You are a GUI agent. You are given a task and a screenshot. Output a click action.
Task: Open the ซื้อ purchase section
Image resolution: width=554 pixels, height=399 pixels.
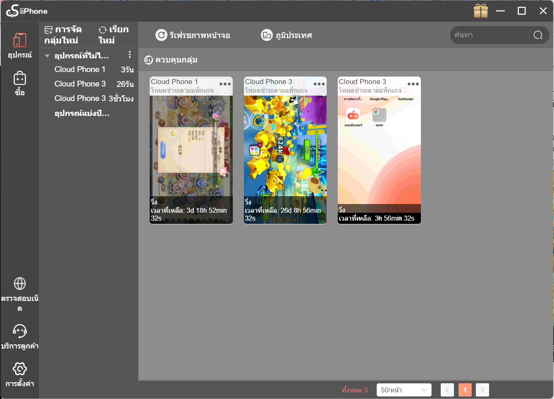[x=20, y=83]
